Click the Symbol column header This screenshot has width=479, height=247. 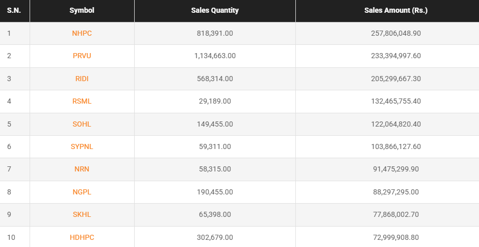[x=82, y=10]
